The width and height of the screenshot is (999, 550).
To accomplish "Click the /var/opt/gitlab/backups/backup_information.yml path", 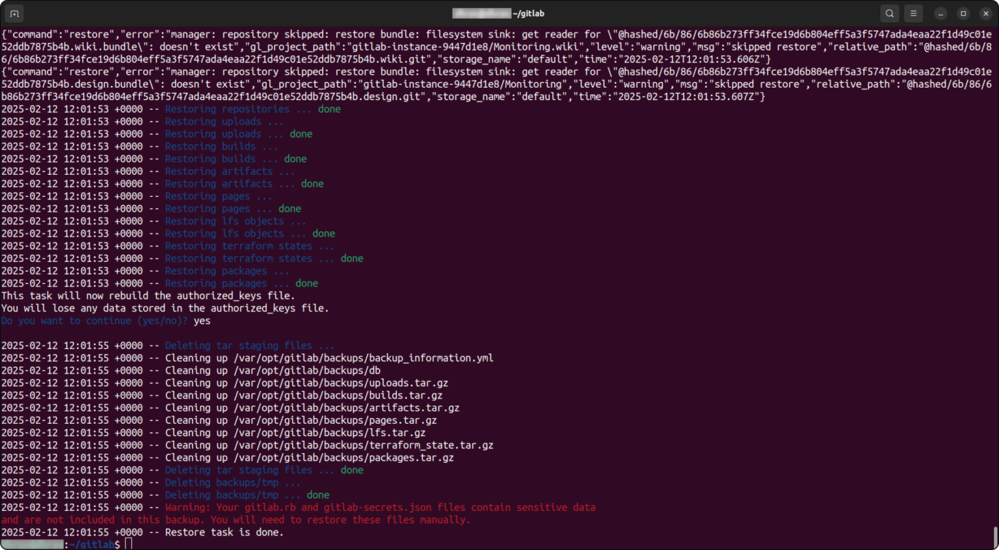I will (363, 358).
